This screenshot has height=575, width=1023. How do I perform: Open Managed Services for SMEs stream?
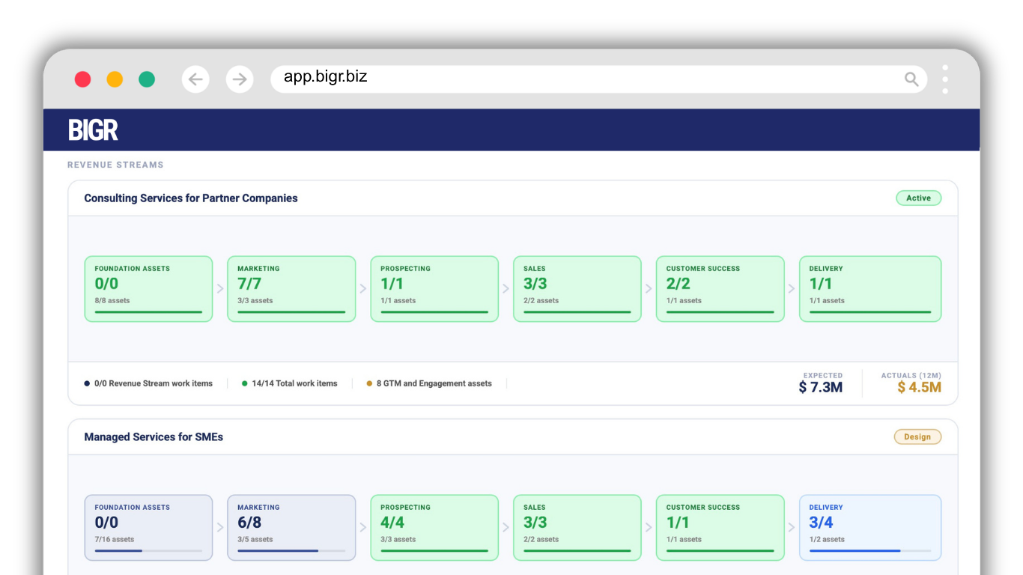154,437
